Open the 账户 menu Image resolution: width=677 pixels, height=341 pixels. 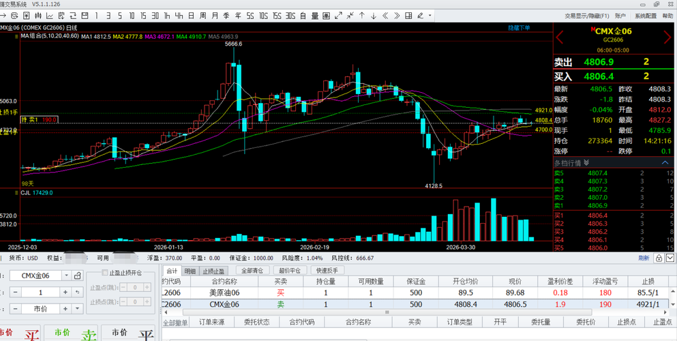tap(620, 16)
